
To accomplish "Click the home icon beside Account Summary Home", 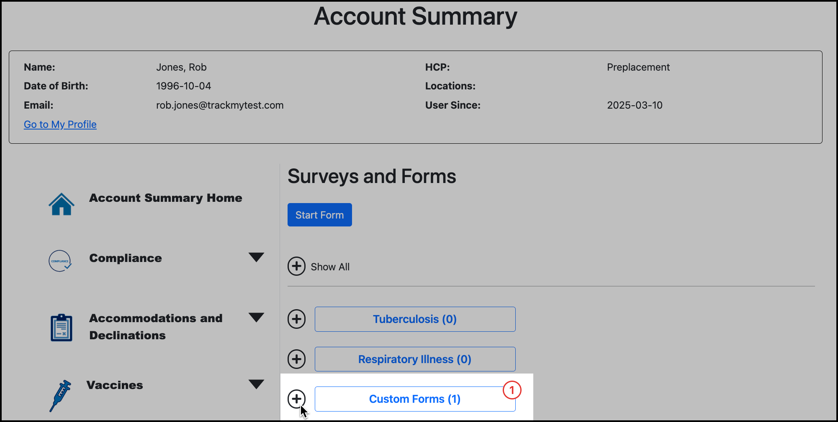I will click(61, 204).
